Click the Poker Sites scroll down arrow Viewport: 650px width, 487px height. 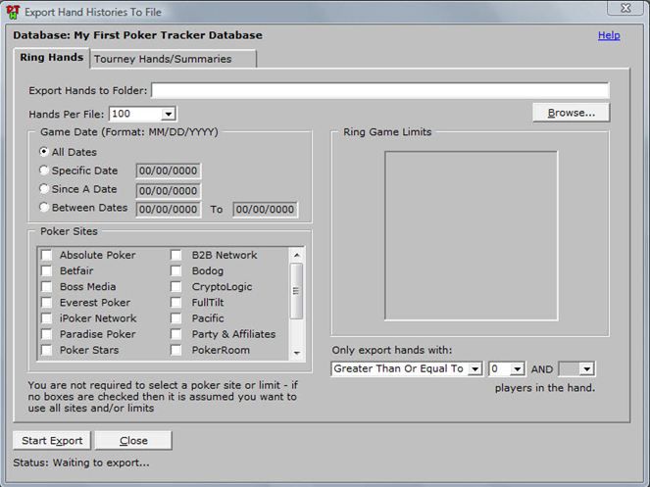click(x=297, y=353)
